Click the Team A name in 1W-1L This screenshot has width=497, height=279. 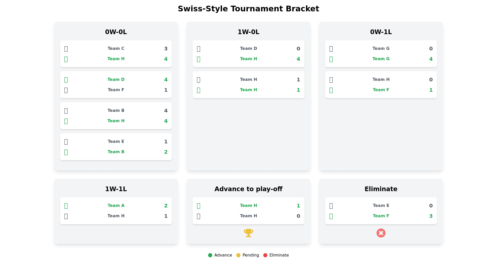(x=116, y=206)
